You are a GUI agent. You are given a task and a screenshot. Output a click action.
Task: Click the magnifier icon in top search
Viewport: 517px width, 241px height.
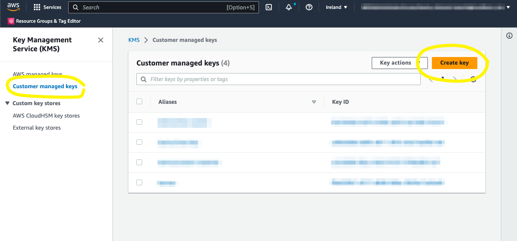tap(76, 7)
